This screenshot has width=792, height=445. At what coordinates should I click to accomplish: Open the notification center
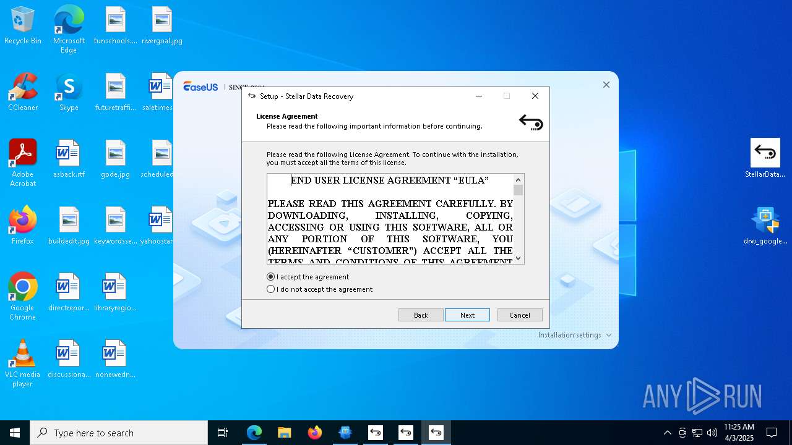[x=772, y=433]
